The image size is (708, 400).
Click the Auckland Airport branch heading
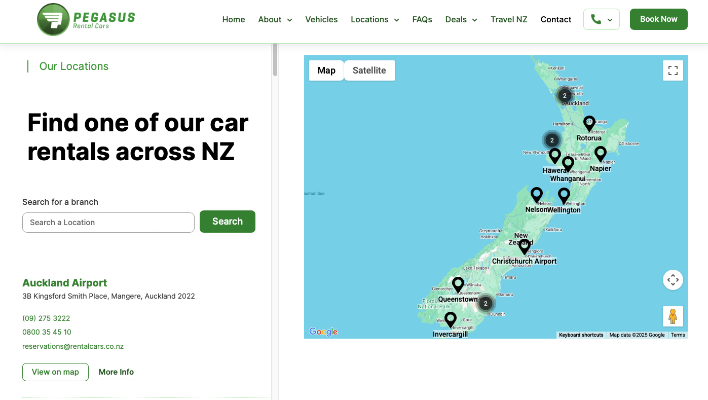tap(65, 283)
